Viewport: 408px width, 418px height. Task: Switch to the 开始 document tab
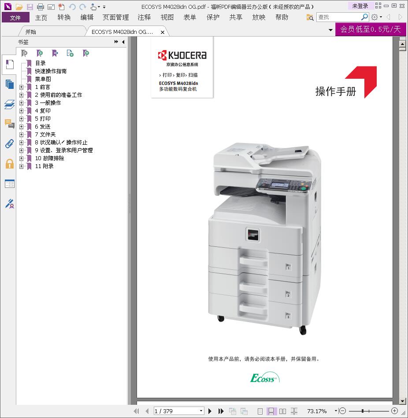coord(31,32)
